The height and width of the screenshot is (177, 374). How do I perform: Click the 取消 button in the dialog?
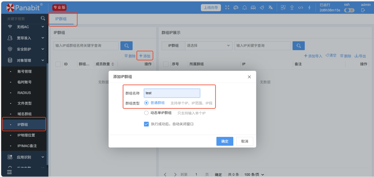pyautogui.click(x=245, y=141)
